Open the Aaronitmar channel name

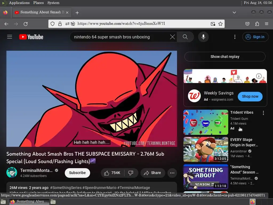tap(238, 151)
